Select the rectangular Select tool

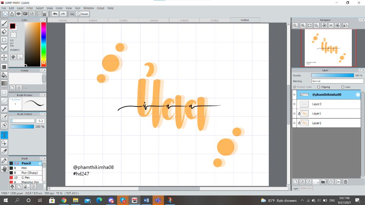4,93
